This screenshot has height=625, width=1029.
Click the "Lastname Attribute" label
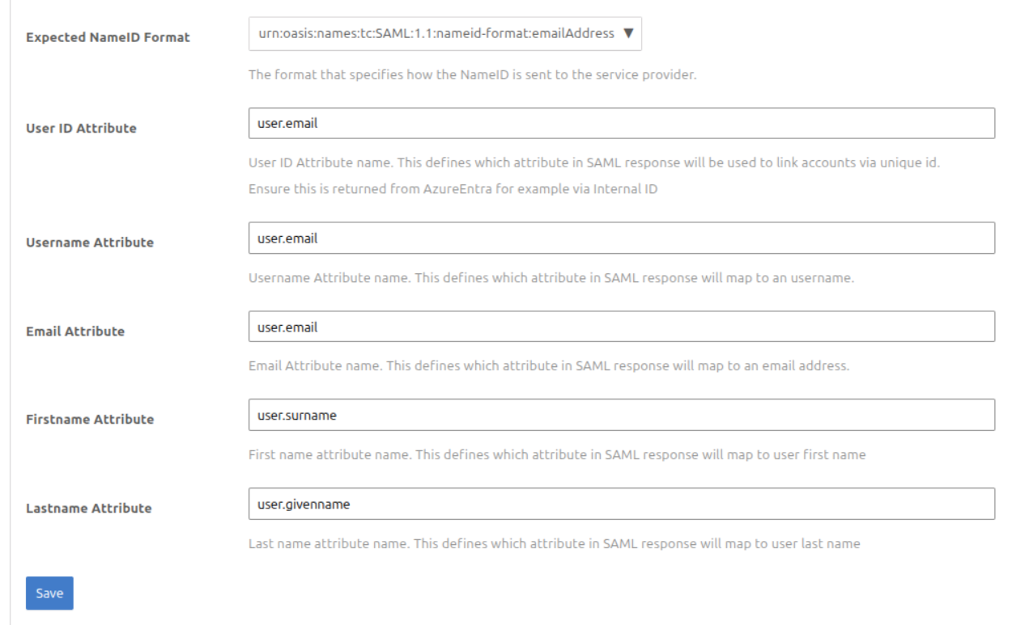click(88, 508)
